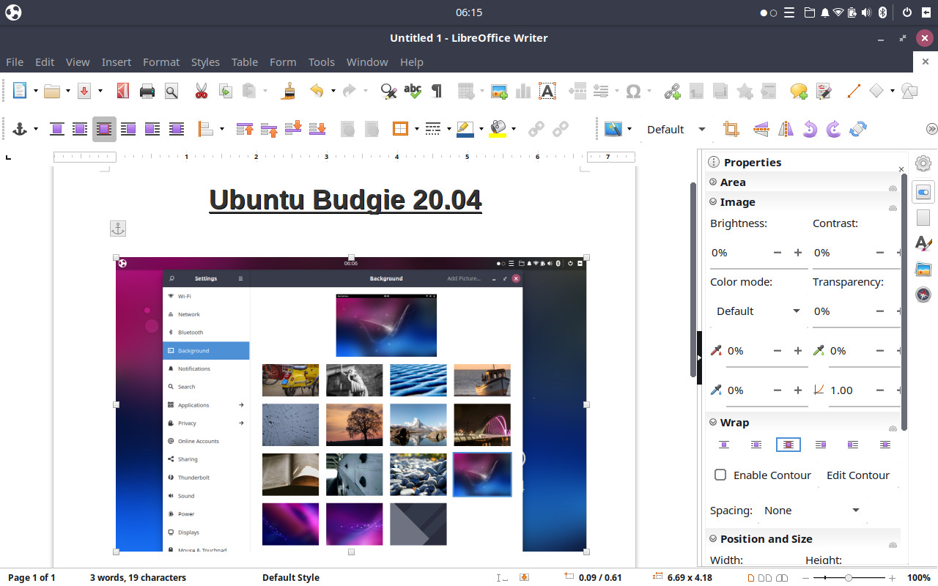Rotate the image 90 degrees left
The width and height of the screenshot is (938, 586).
pyautogui.click(x=809, y=129)
